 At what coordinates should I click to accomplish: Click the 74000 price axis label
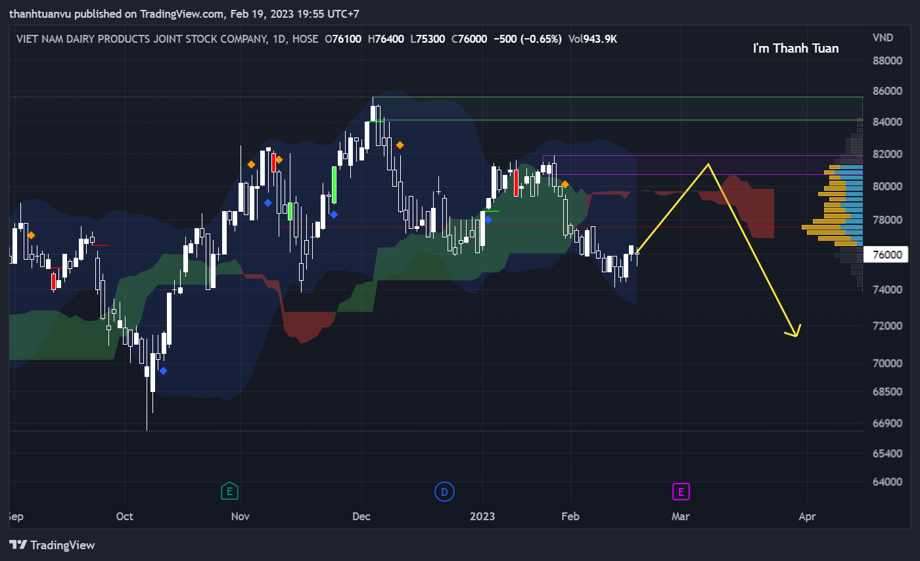886,289
